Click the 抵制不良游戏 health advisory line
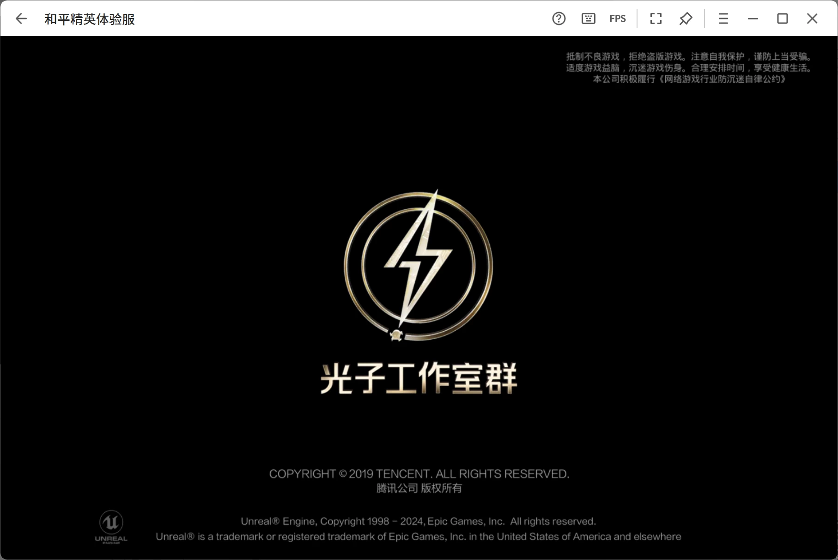838x560 pixels. pyautogui.click(x=689, y=57)
